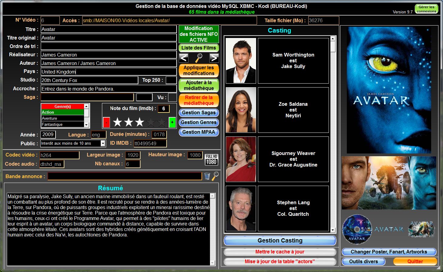
Task: Open Gestion MPAA
Action: pos(199,132)
